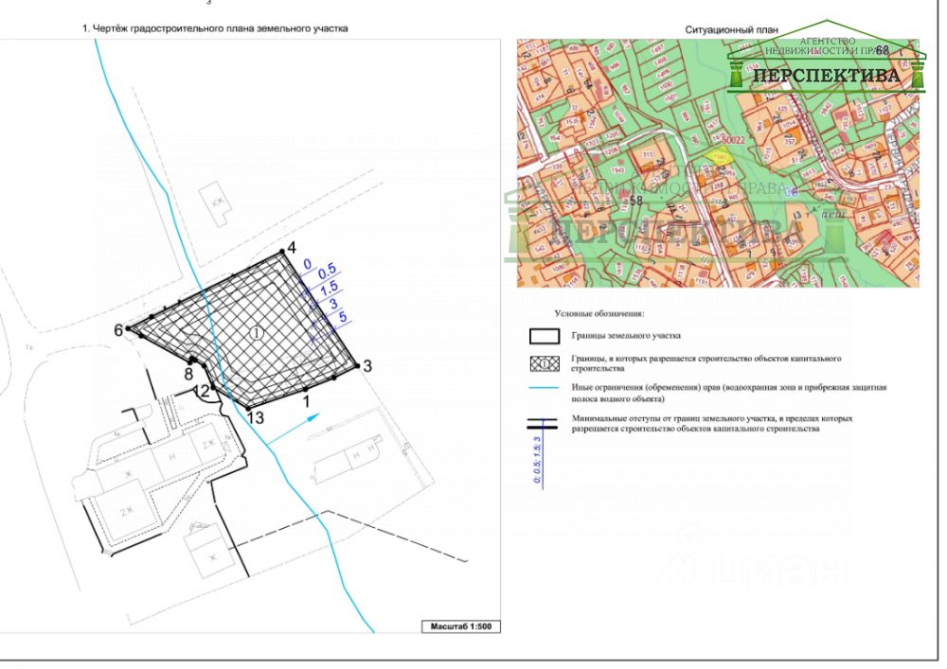The image size is (947, 669).
Task: Click the vertical blue '0; 0.5; 1.5; 3' legend text
Action: (537, 461)
